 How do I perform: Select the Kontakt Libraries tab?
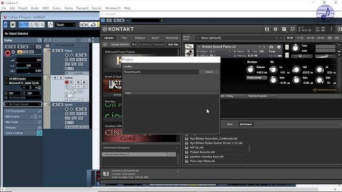(109, 38)
